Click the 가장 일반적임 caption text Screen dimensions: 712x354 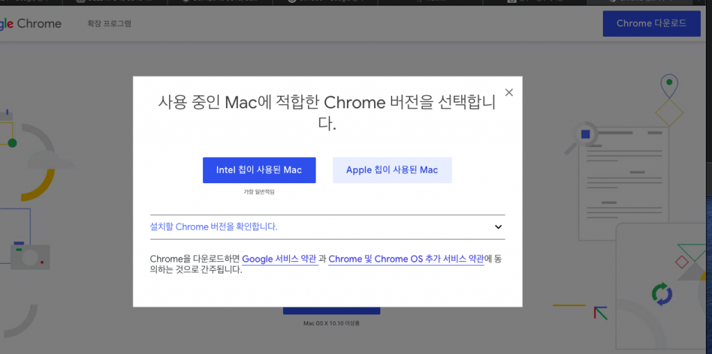[259, 192]
